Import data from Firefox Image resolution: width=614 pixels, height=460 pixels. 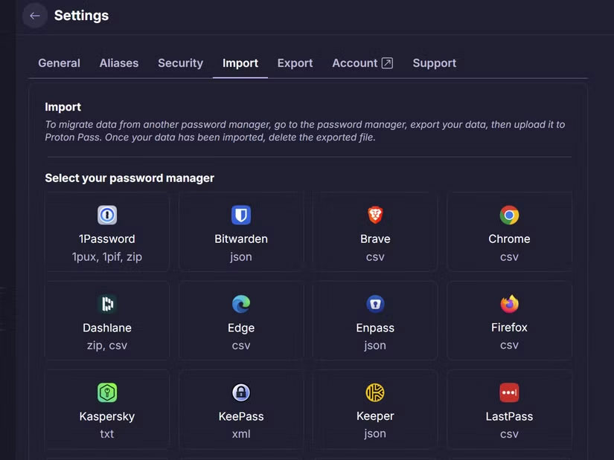[x=509, y=320]
